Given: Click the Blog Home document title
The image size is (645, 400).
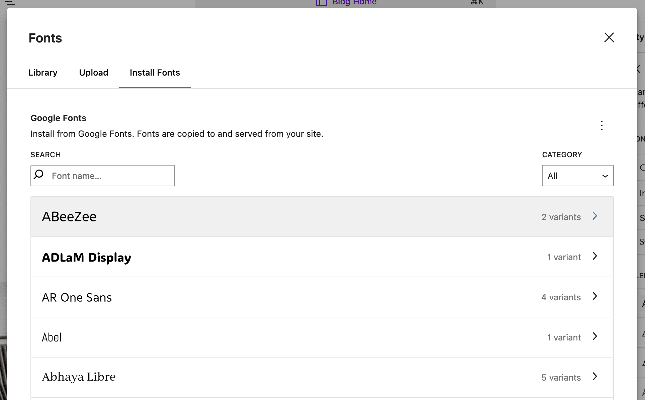Looking at the screenshot, I should pos(354,3).
